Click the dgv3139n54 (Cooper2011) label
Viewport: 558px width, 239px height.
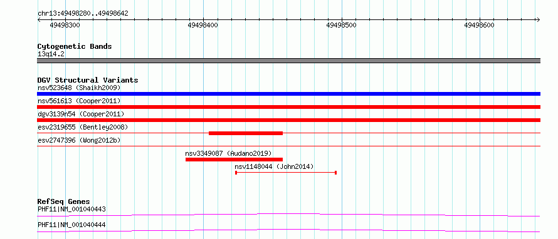coord(81,114)
